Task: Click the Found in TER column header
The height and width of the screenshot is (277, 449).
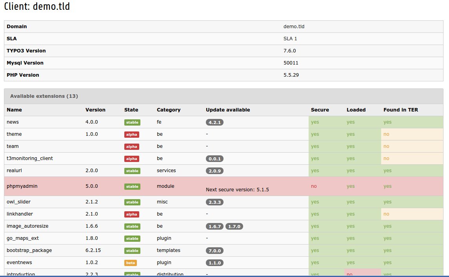Action: click(x=401, y=110)
